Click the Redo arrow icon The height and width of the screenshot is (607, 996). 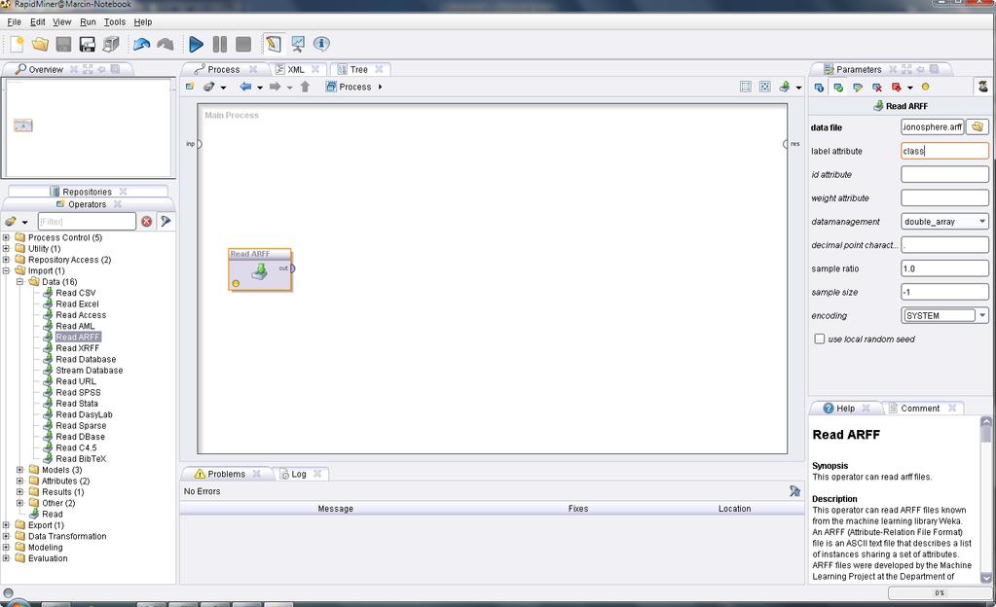[x=166, y=44]
